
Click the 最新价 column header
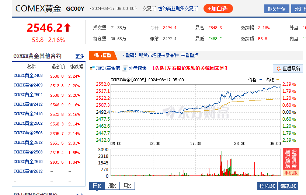point(58,67)
